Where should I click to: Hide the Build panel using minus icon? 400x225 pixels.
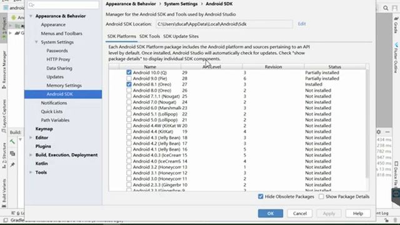tap(387, 132)
